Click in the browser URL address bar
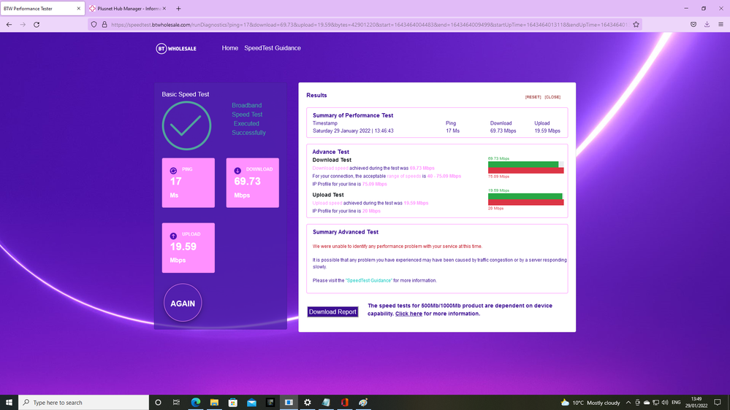Viewport: 730px width, 410px height. 365,24
